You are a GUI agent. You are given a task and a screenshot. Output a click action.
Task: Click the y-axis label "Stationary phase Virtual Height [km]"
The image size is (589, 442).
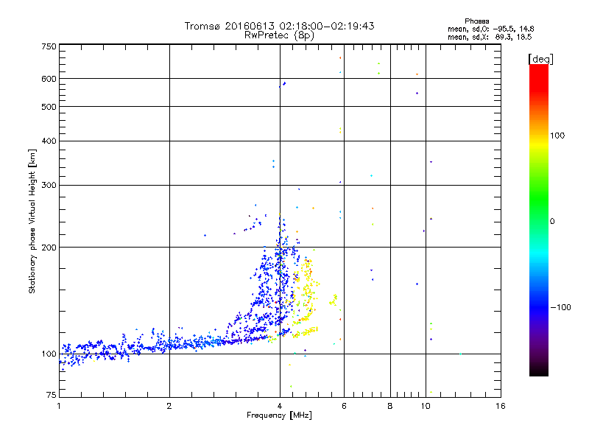[32, 222]
